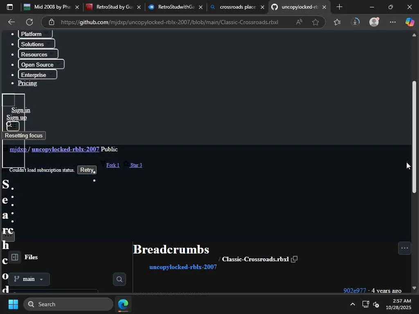Open file actions three-dot menu
Screen dimensions: 419x314
pyautogui.click(x=405, y=248)
